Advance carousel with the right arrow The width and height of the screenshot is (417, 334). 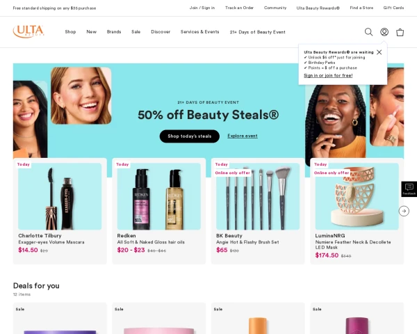(404, 211)
